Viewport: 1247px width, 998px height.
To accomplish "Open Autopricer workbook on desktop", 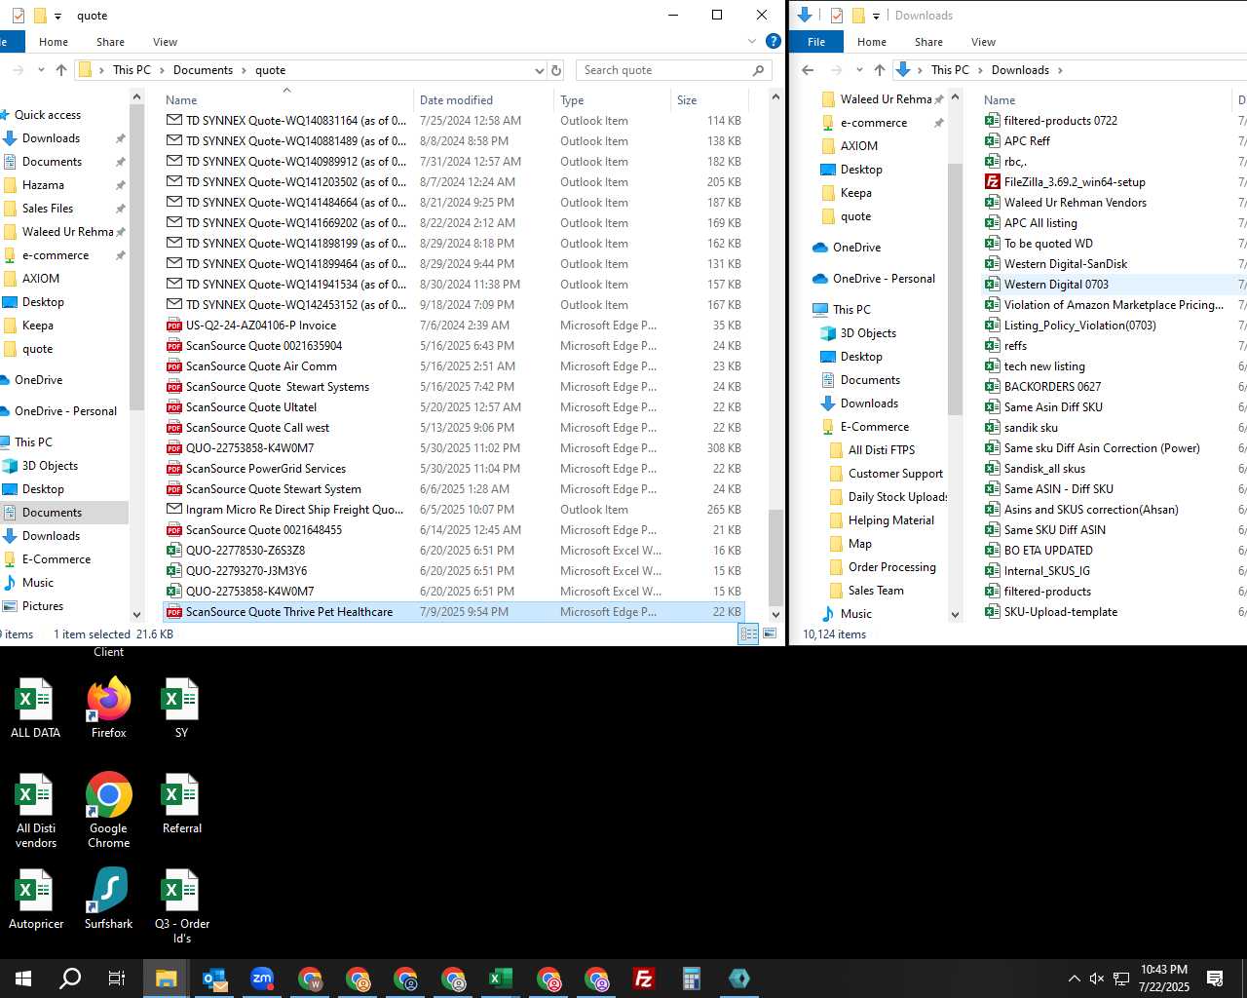I will coord(36,900).
